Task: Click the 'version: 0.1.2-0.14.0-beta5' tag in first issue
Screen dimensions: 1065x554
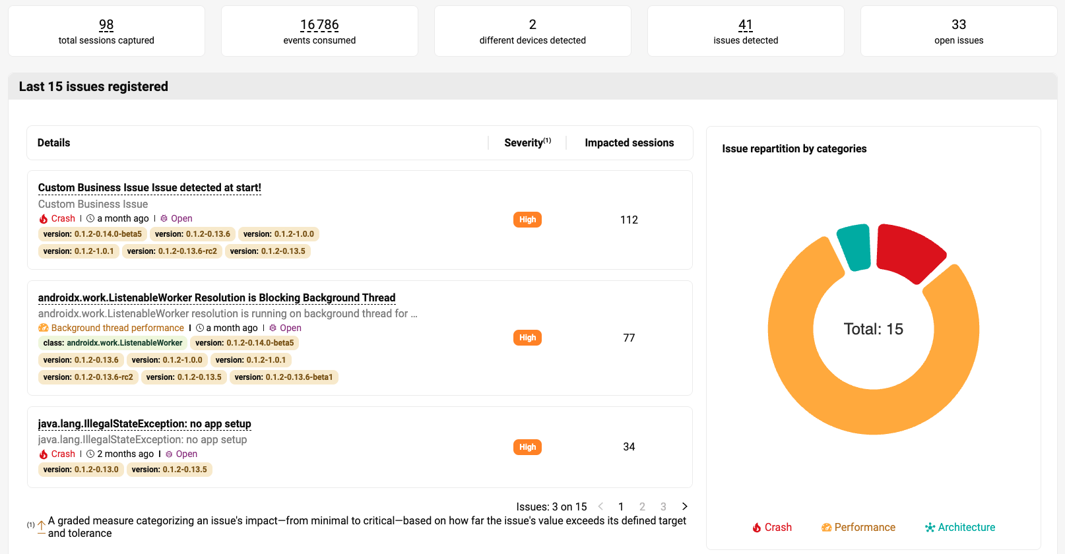Action: tap(92, 234)
